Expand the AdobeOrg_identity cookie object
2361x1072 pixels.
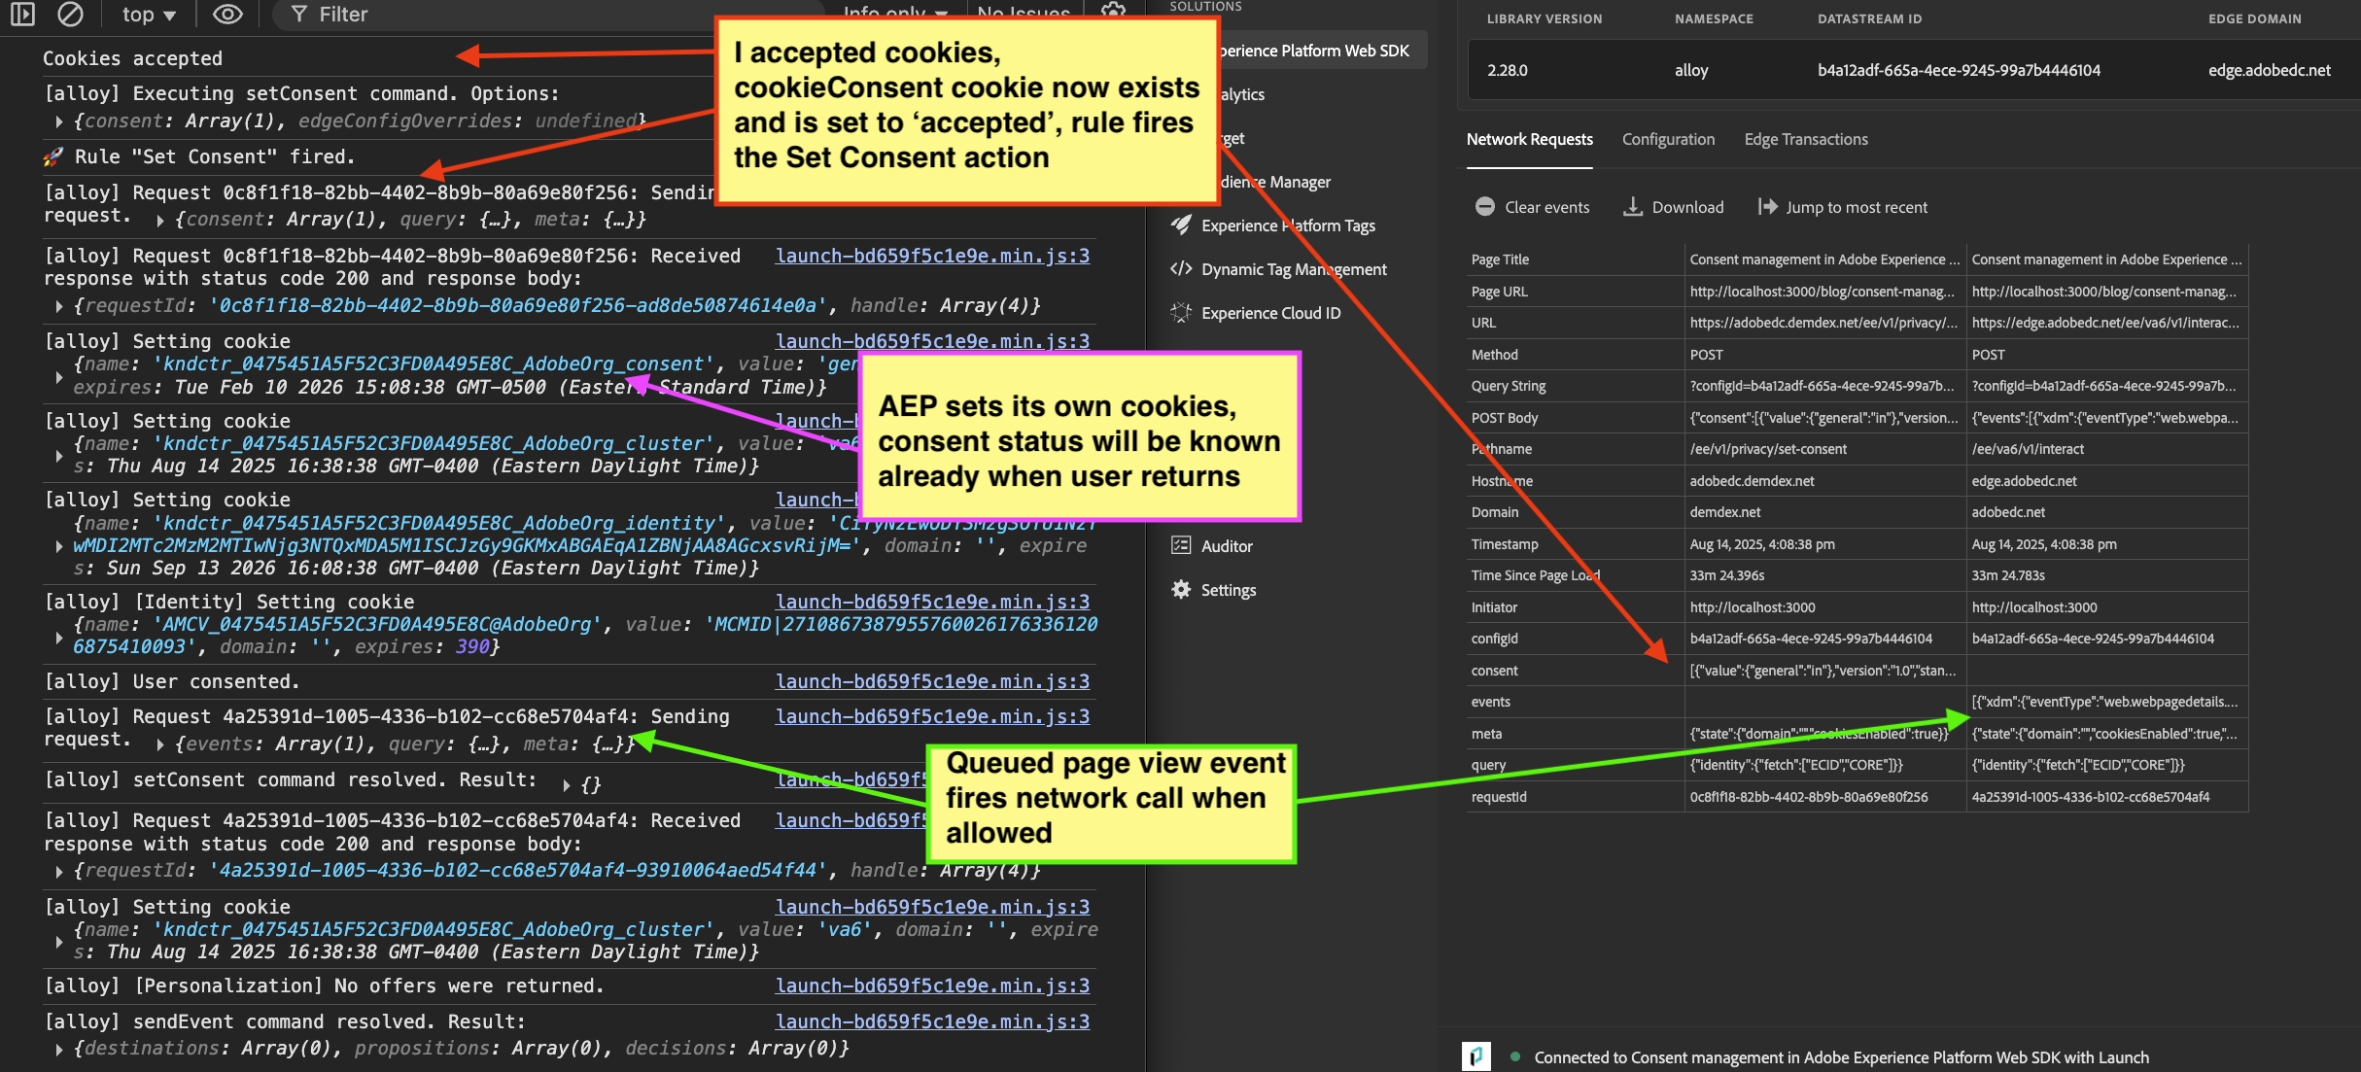[59, 546]
